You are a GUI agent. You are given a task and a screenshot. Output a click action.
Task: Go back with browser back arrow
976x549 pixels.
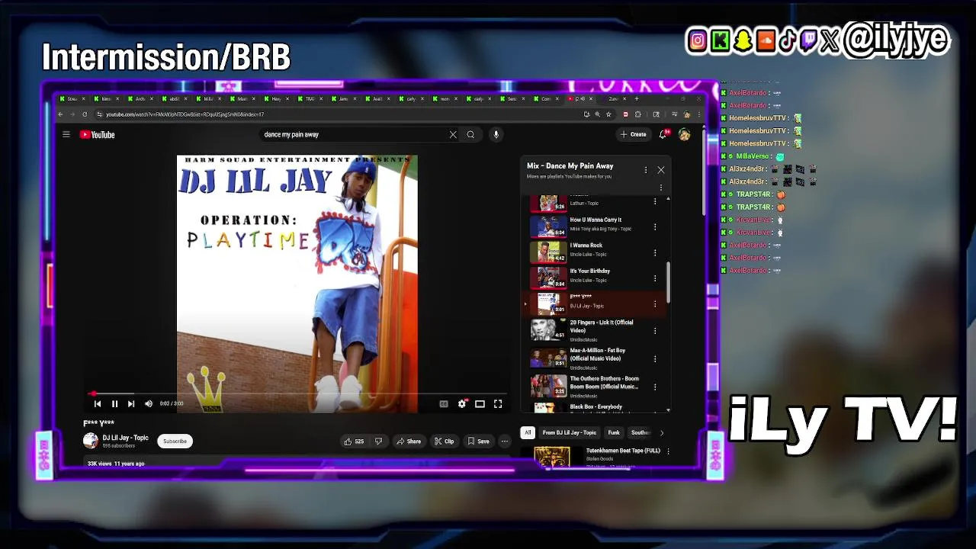coord(61,114)
